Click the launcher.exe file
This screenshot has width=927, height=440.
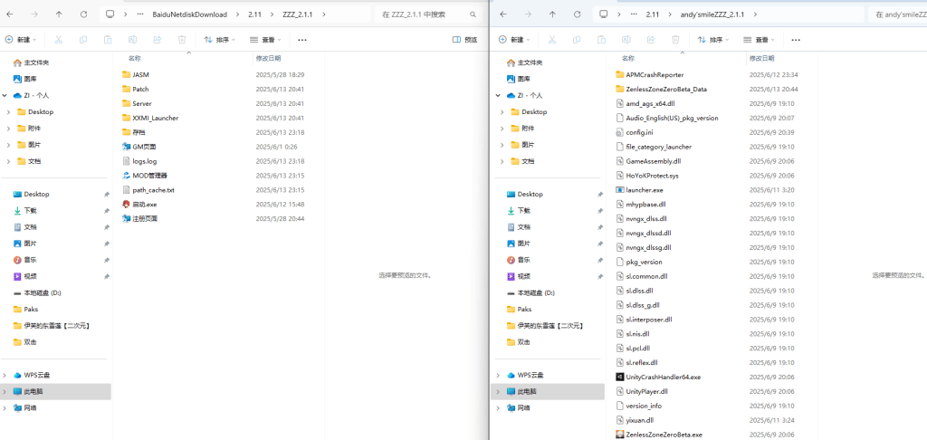pos(645,190)
